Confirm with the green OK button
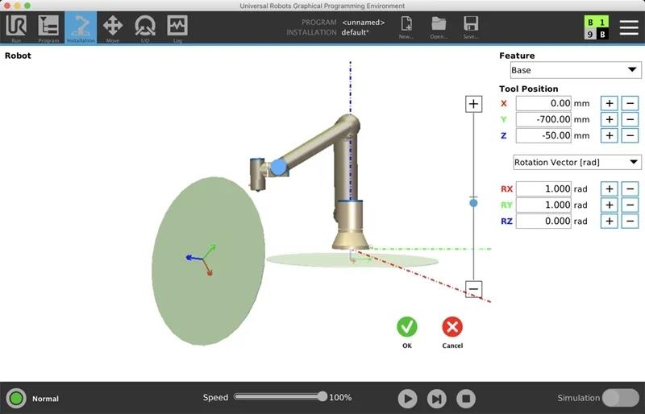The height and width of the screenshot is (414, 645). coord(407,327)
